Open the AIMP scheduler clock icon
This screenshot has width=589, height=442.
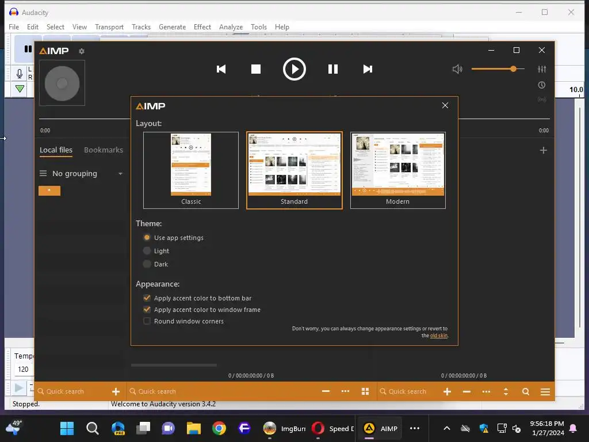[542, 85]
